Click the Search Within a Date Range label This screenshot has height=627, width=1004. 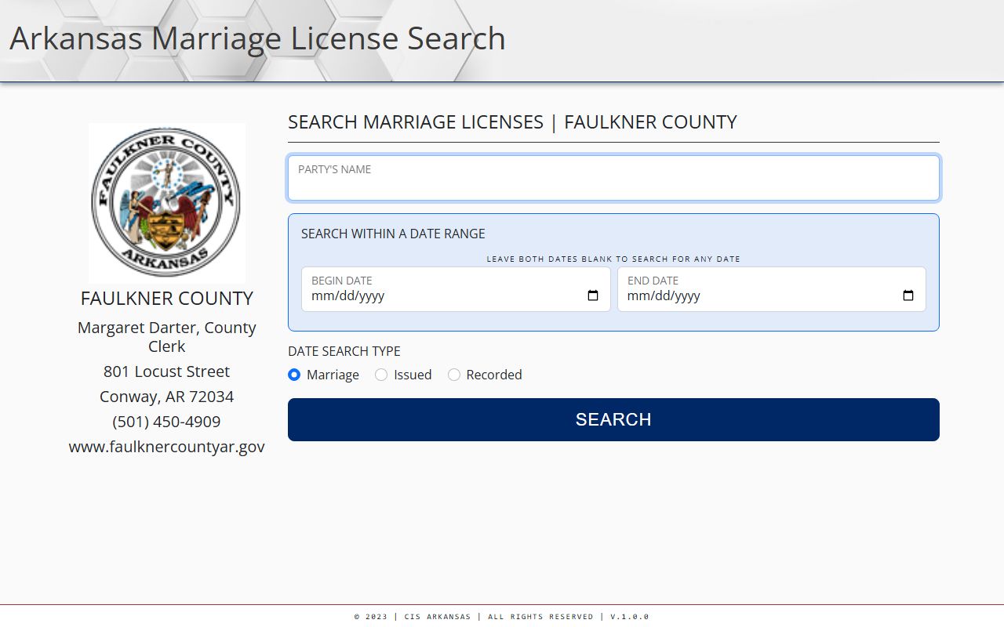click(393, 234)
